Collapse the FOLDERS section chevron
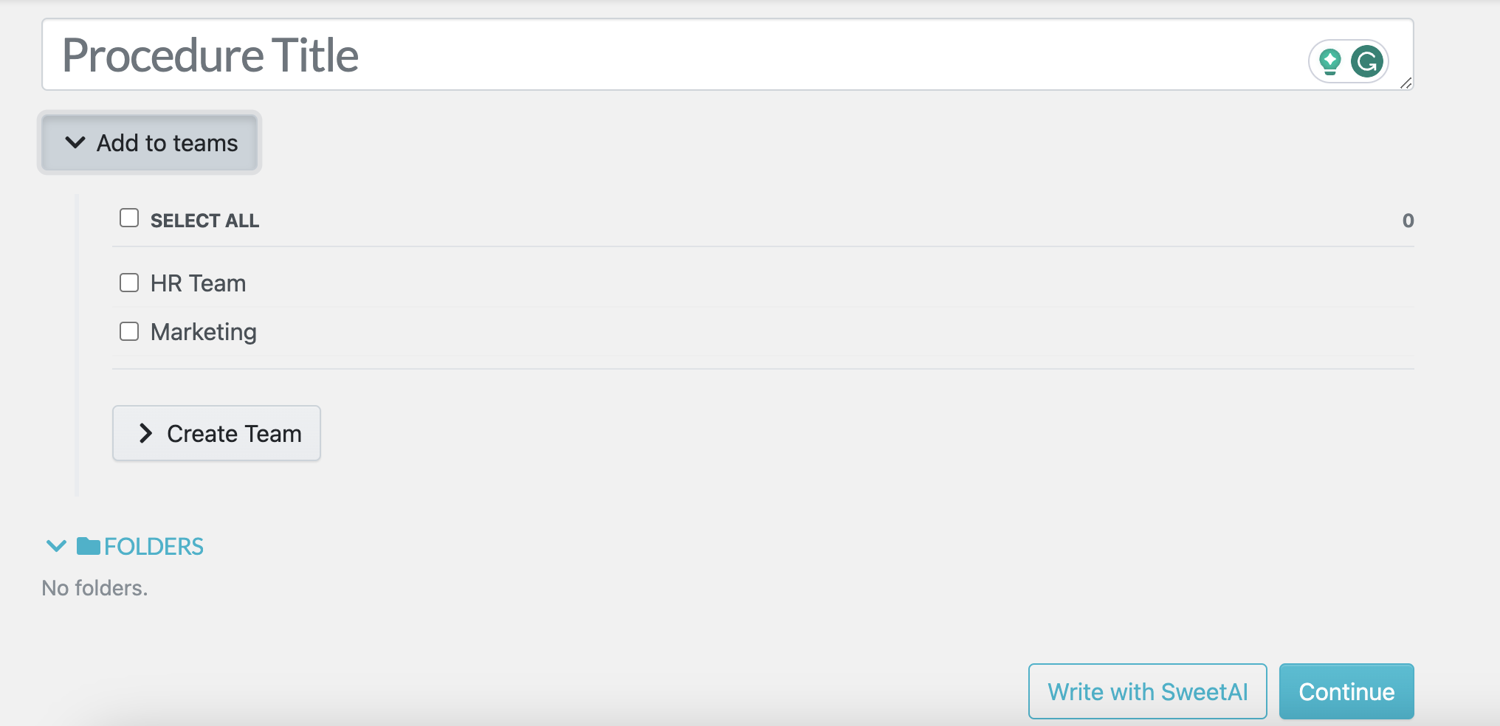Screen dimensions: 1500x726 56,546
